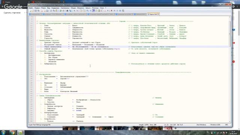Open the Макросы menu
This screenshot has width=240, height=135.
(81, 8)
